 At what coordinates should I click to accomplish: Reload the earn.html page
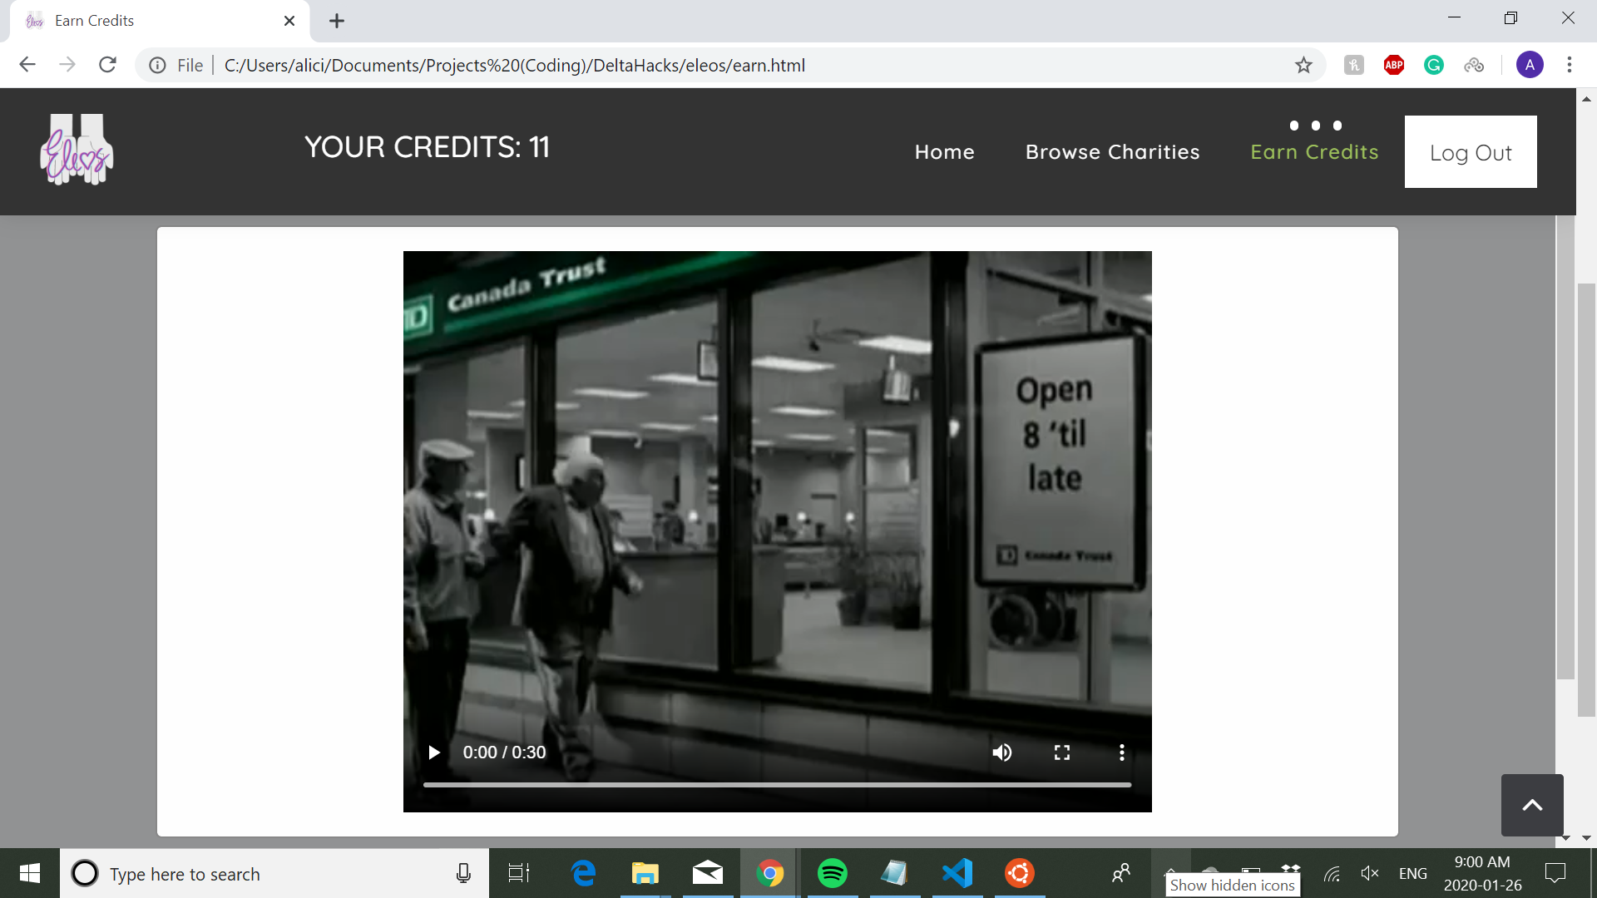pos(107,65)
